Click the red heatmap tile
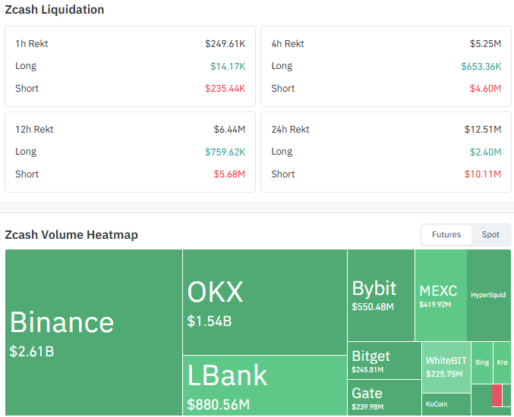This screenshot has width=514, height=417. 497,396
